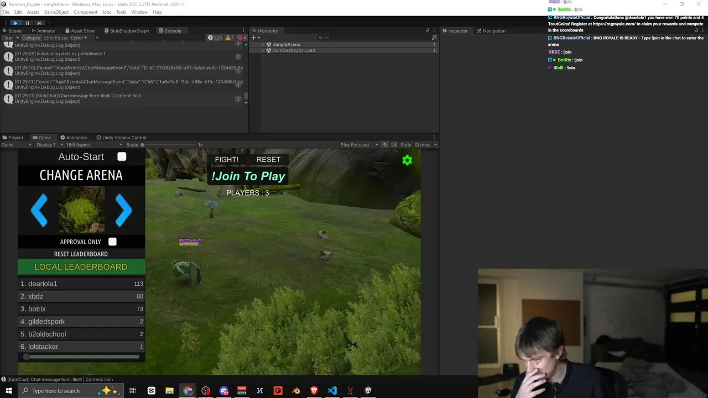
Task: Expand the JungleArena scene in Hierarchy
Action: pos(263,44)
